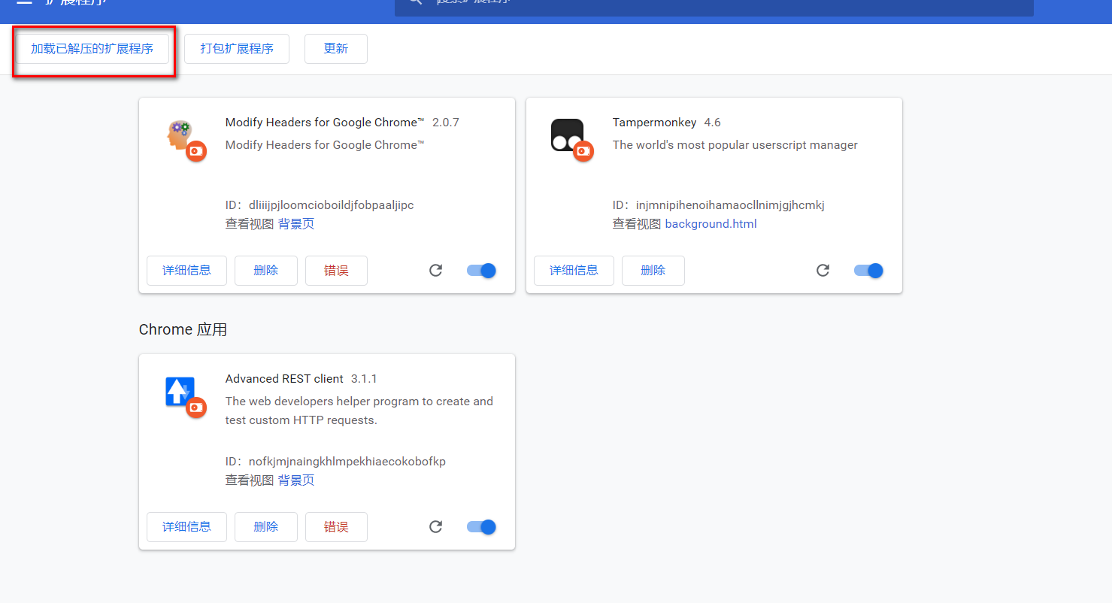The height and width of the screenshot is (603, 1112).
Task: Reload the Advanced REST client app
Action: [435, 527]
